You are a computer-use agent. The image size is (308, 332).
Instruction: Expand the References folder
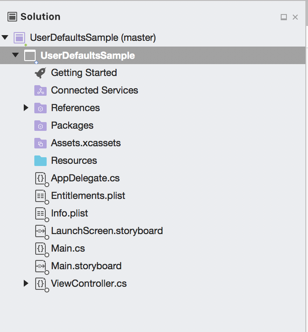pyautogui.click(x=26, y=108)
